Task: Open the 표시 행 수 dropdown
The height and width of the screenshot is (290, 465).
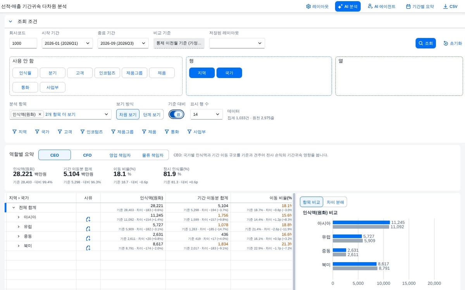Action: [x=207, y=114]
